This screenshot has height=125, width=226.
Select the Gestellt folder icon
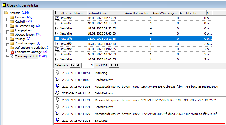(12, 22)
